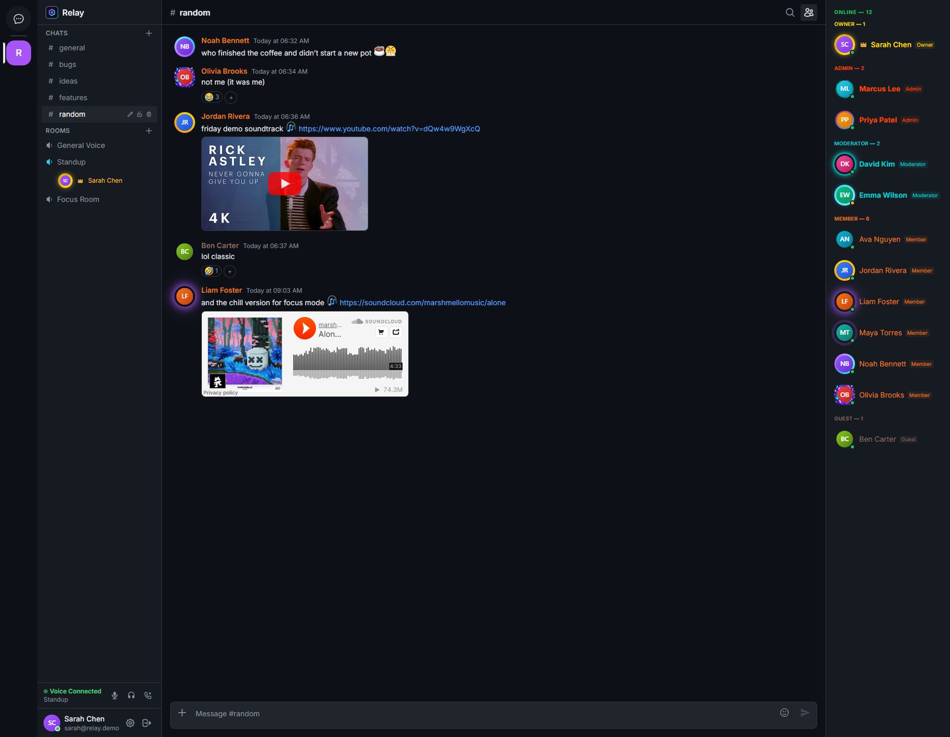Toggle lock on the random channel
The width and height of the screenshot is (950, 737).
140,114
